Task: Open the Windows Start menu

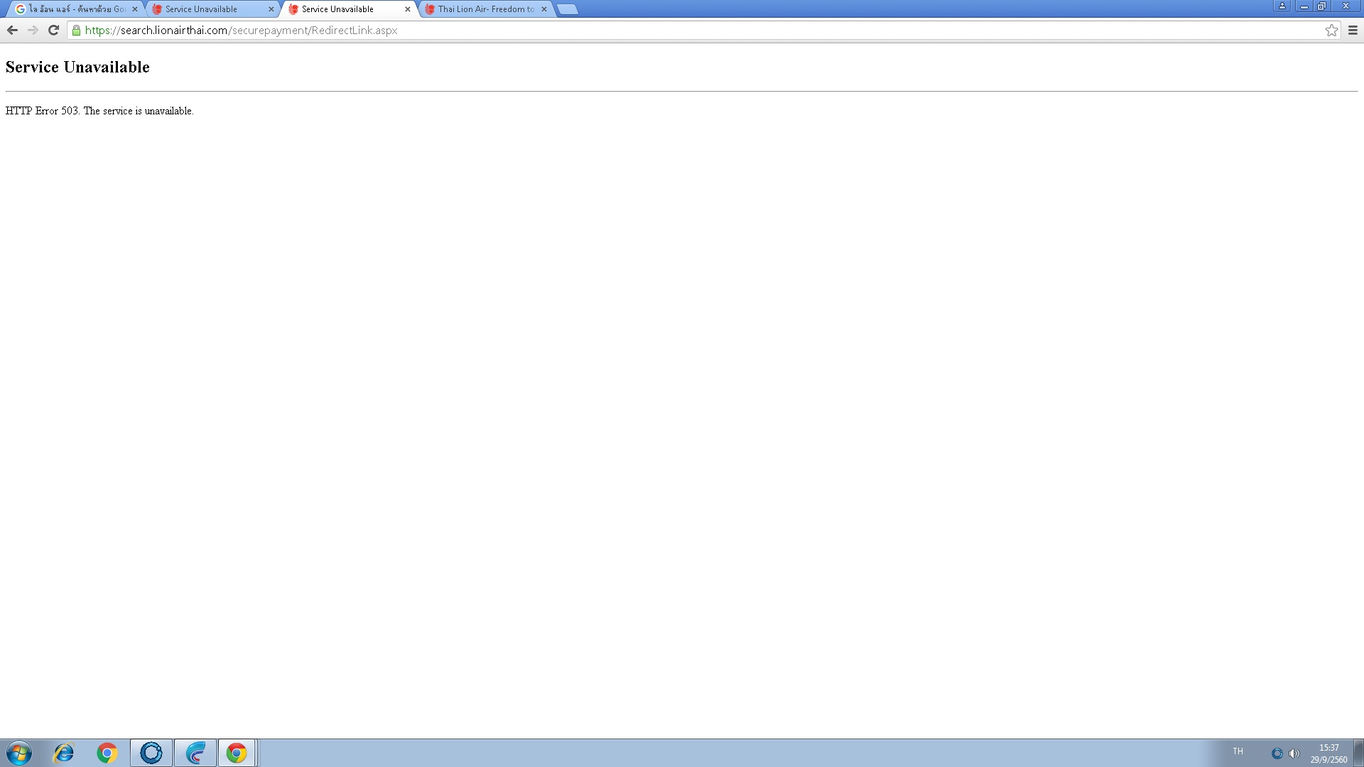Action: 19,753
